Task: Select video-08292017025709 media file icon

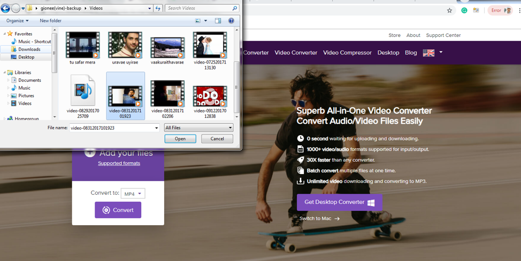Action: pyautogui.click(x=82, y=91)
